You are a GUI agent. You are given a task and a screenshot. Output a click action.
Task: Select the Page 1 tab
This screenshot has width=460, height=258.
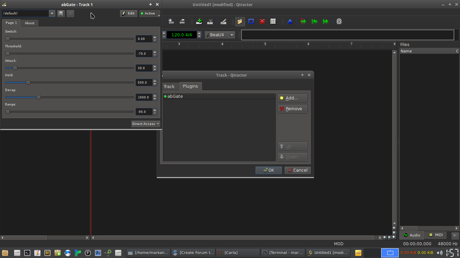pyautogui.click(x=11, y=23)
